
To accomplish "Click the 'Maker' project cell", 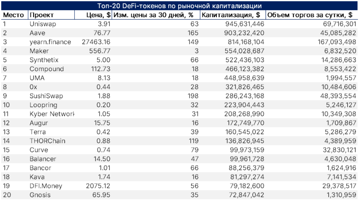I will pos(39,51).
